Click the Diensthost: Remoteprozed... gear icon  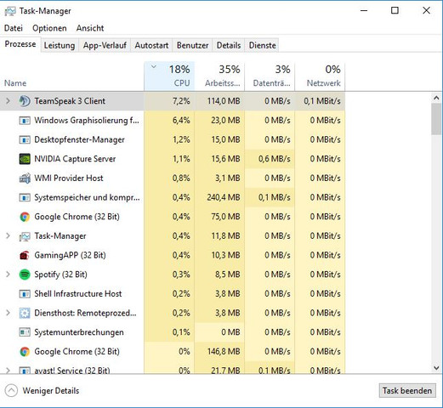25,313
